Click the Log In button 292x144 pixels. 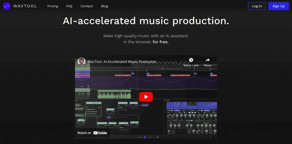click(x=257, y=6)
